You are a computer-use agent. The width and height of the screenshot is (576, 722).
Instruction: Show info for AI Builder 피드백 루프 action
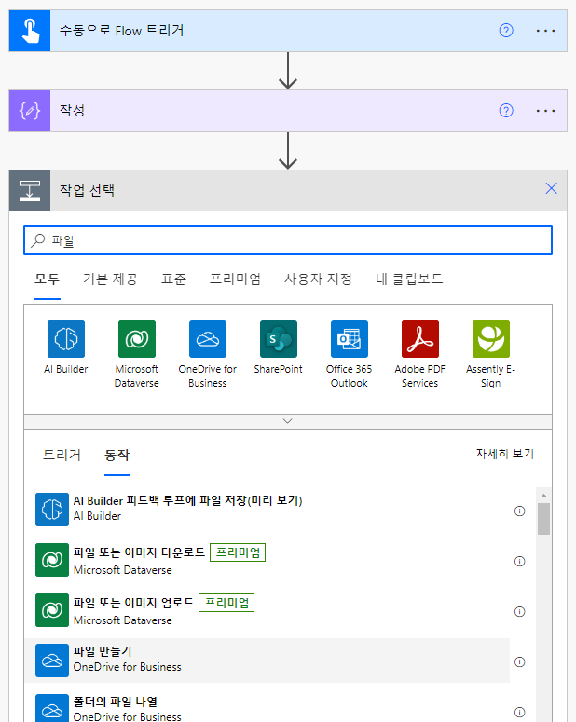[519, 511]
